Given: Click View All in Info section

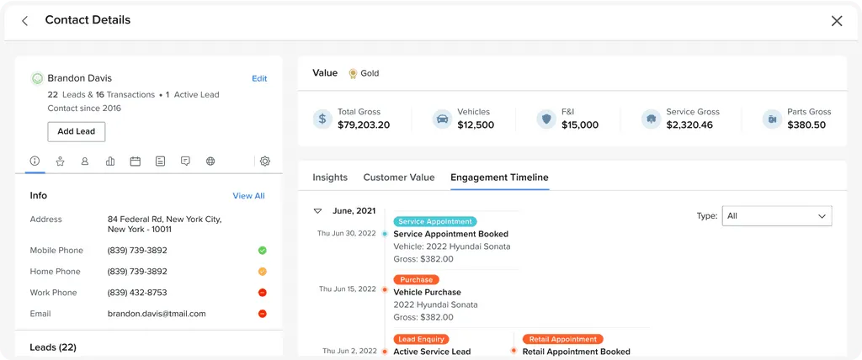Looking at the screenshot, I should pos(248,196).
